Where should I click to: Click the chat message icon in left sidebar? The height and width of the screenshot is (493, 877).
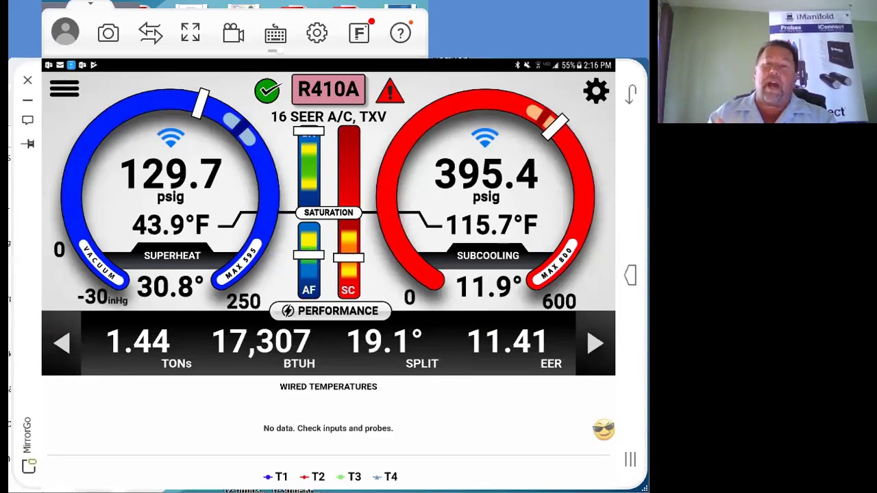[x=27, y=121]
